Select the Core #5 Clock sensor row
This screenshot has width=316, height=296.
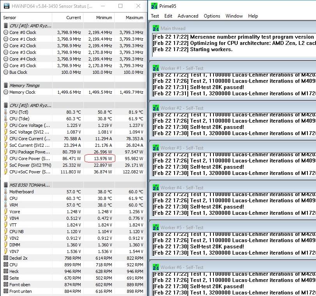tap(74, 66)
